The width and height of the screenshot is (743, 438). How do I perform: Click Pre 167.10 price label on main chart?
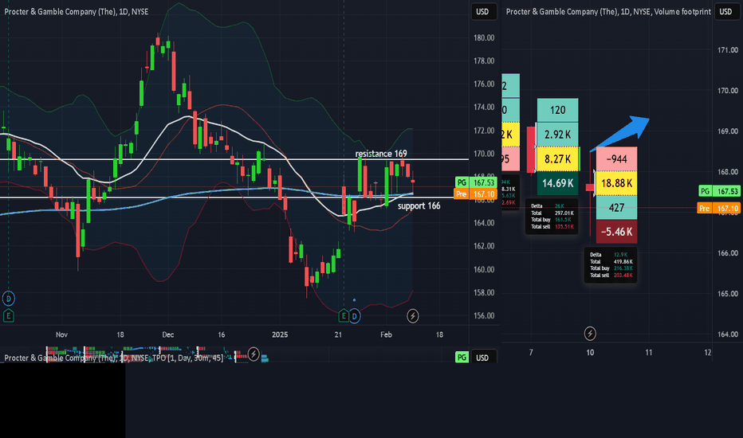click(x=476, y=194)
